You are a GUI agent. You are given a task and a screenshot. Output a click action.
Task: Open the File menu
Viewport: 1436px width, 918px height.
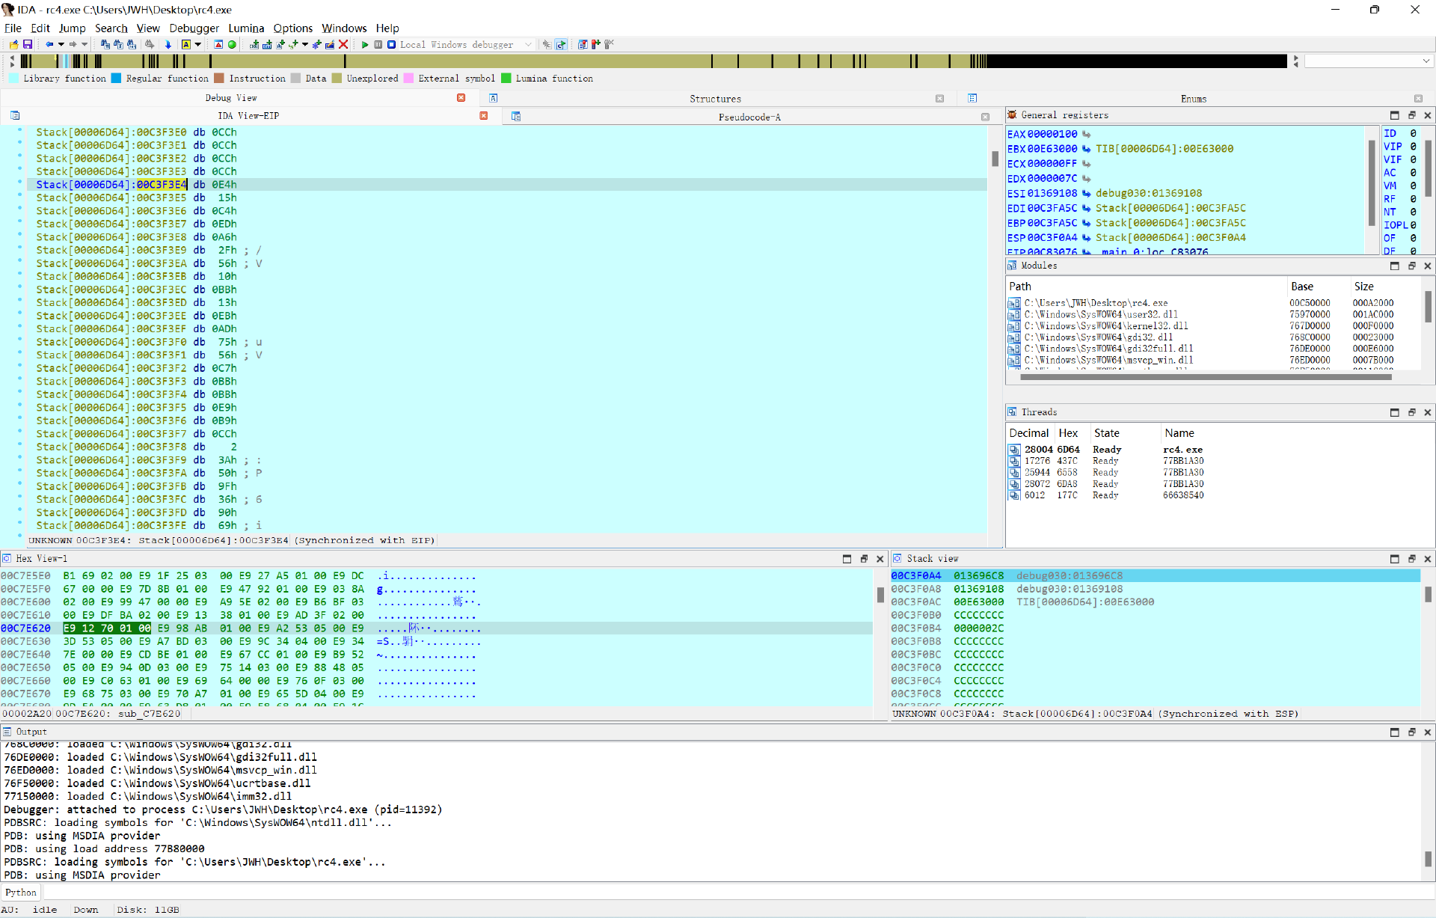click(x=13, y=28)
